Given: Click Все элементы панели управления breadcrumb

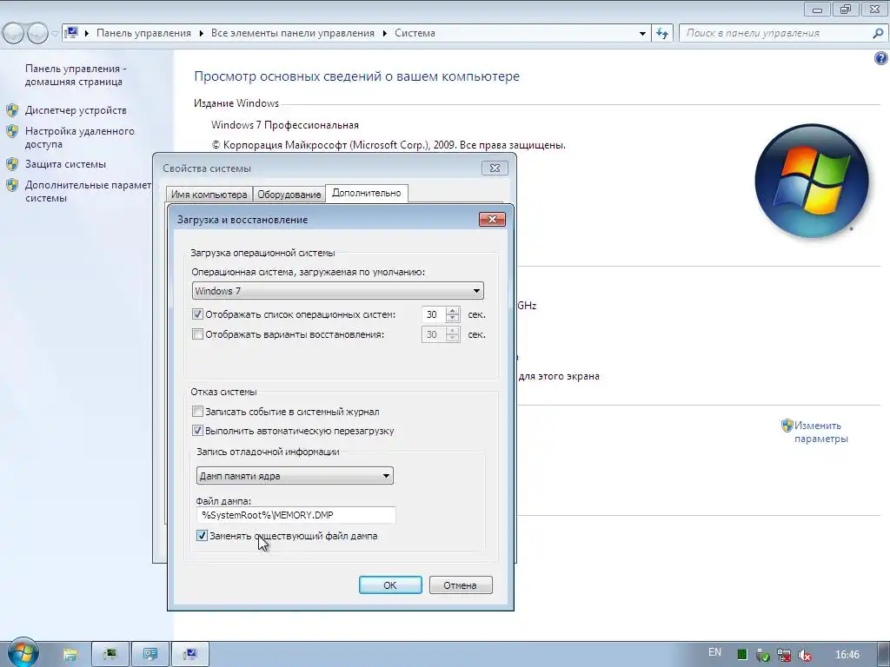Looking at the screenshot, I should click(292, 33).
